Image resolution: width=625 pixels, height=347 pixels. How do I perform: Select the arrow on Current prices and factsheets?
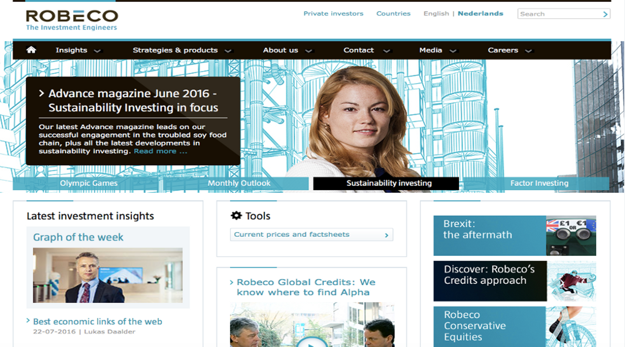(386, 235)
